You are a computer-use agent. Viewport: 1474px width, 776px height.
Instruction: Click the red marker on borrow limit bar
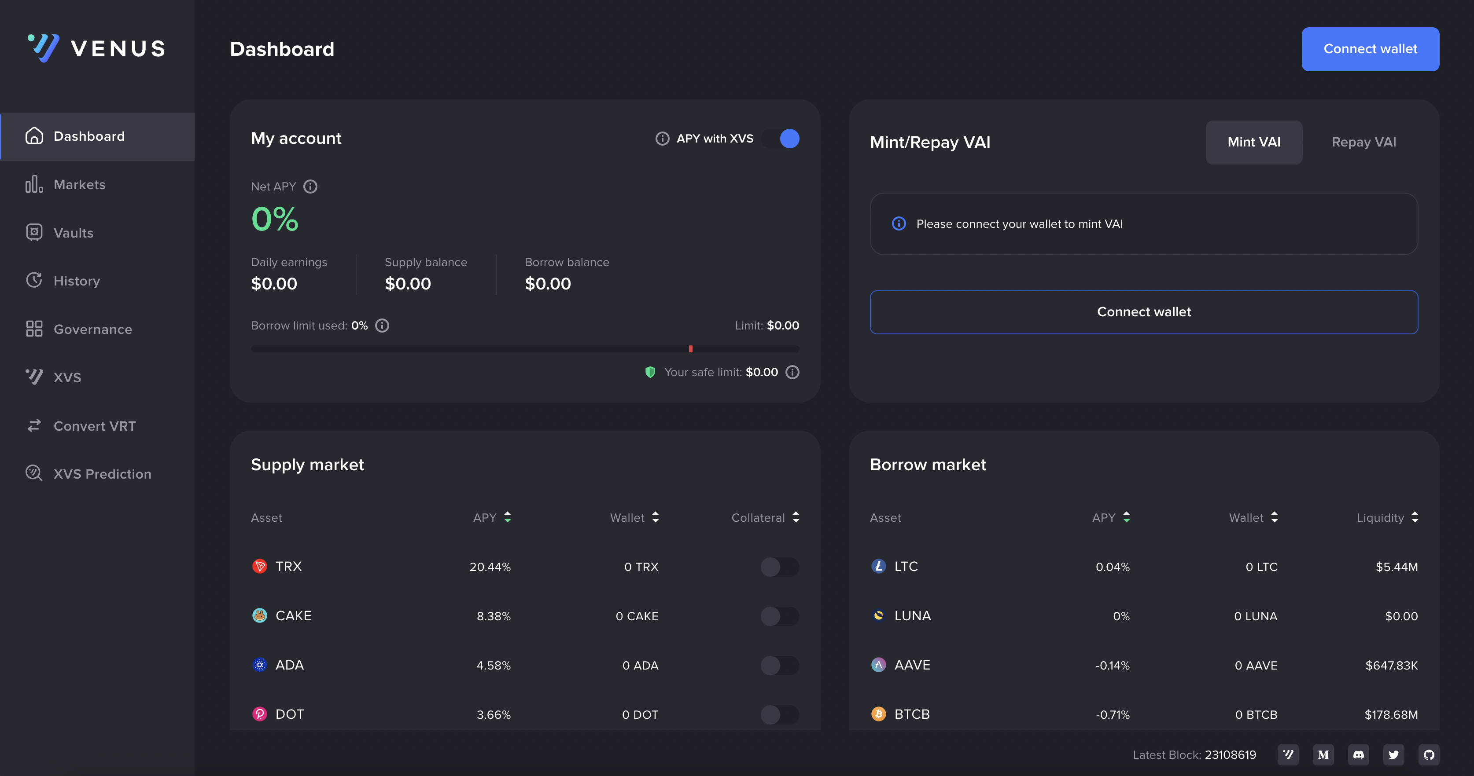690,349
